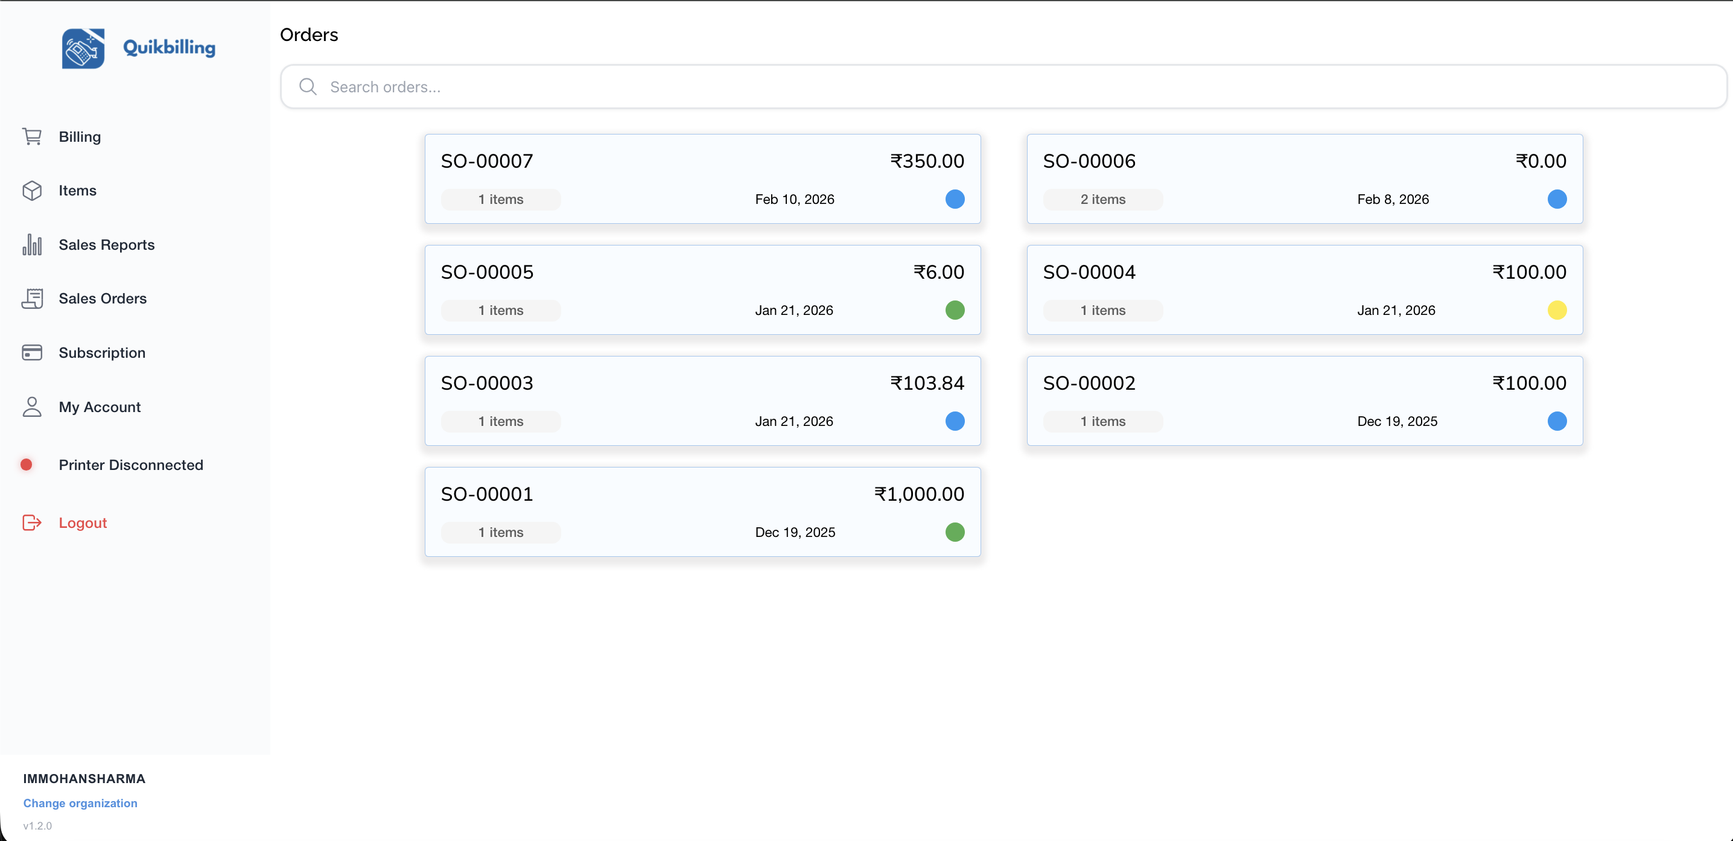Open Sales Reports bar chart icon
Image resolution: width=1733 pixels, height=841 pixels.
31,245
